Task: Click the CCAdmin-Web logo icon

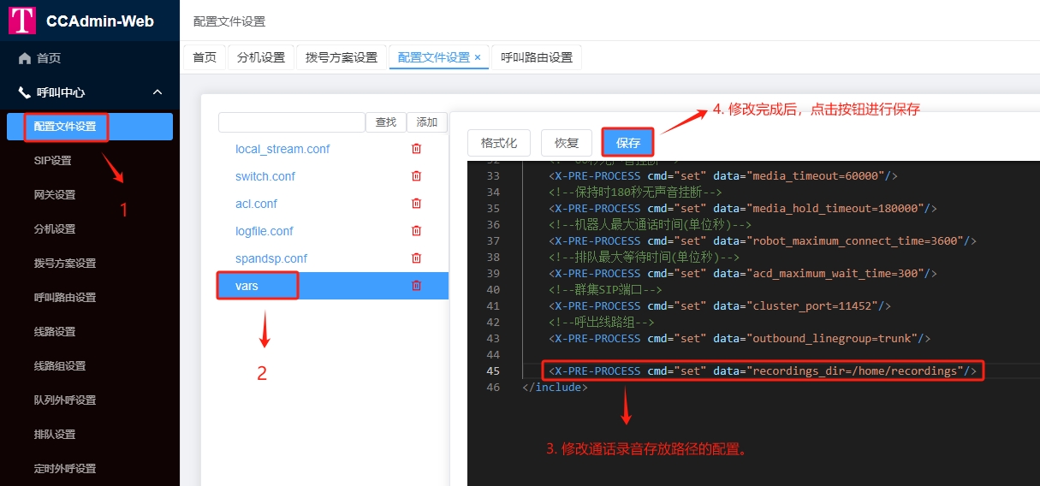Action: click(22, 21)
